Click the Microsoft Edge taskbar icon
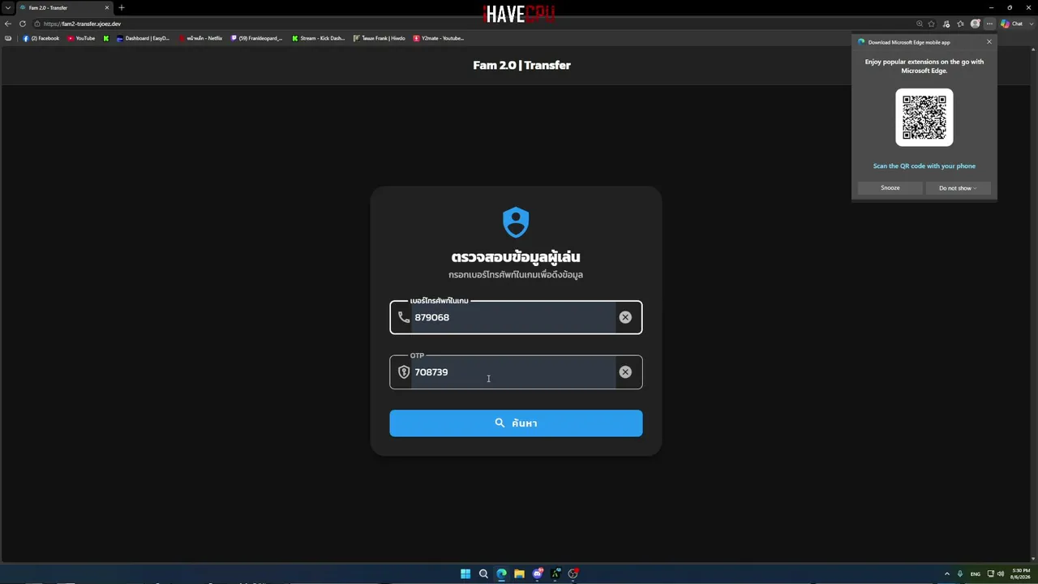The width and height of the screenshot is (1038, 584). (x=501, y=573)
